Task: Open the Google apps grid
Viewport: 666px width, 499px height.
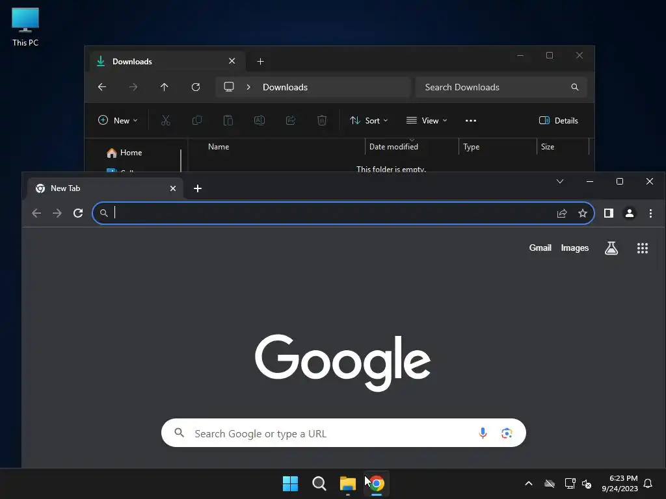Action: coord(642,248)
